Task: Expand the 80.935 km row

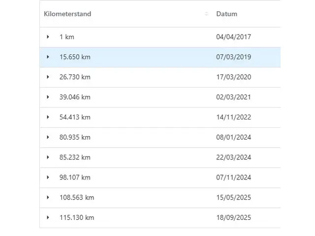Action: click(48, 137)
